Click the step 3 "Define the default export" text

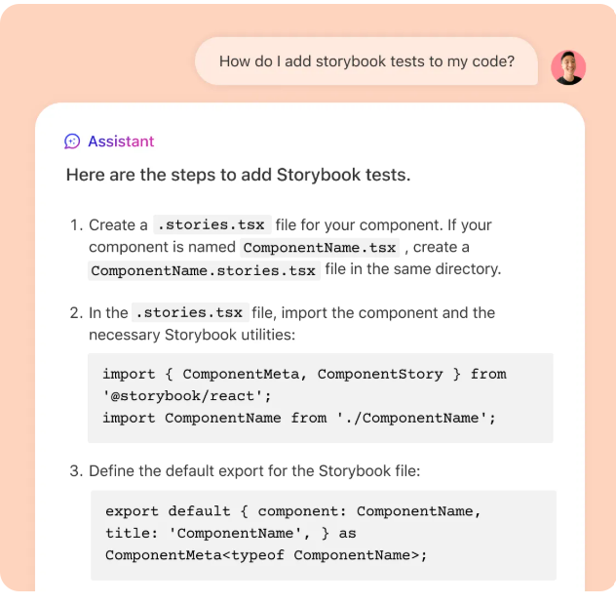pos(254,471)
